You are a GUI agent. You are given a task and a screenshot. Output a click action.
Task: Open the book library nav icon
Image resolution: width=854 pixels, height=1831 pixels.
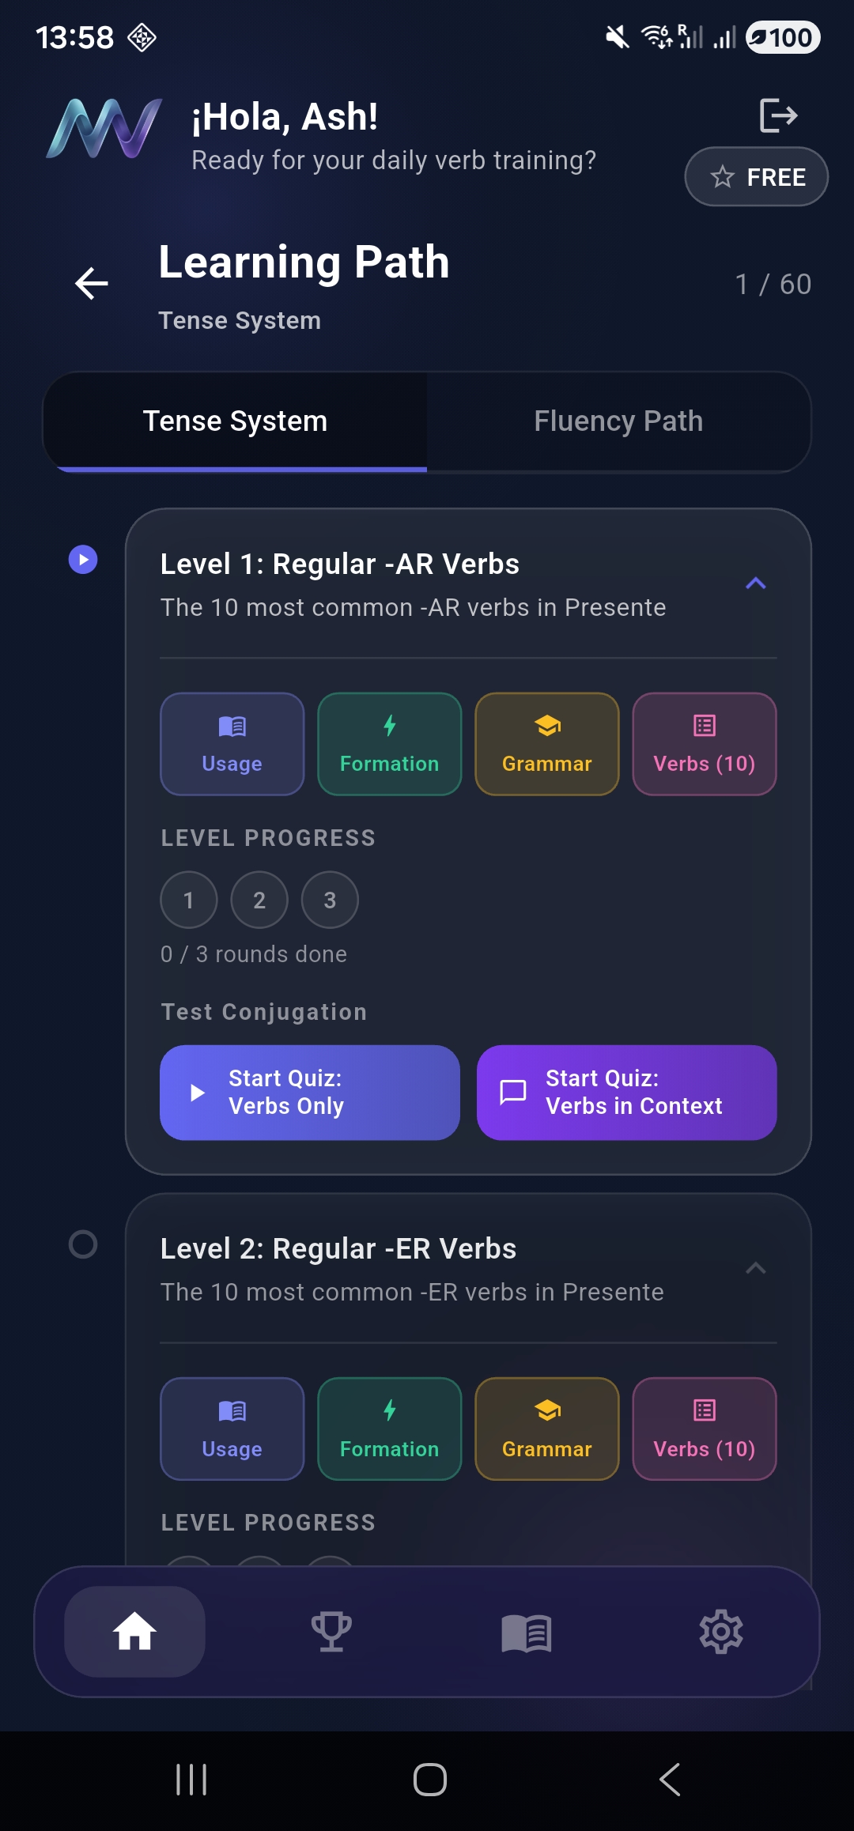click(527, 1632)
